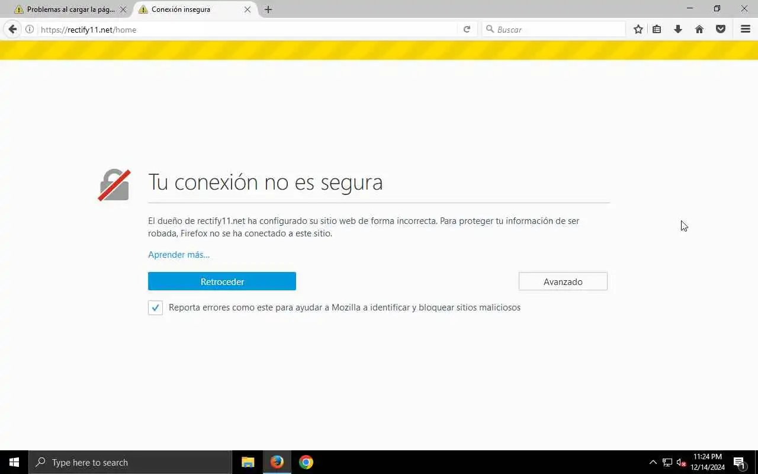Screen dimensions: 758x474
Task: Open a new tab with plus button
Action: point(268,9)
